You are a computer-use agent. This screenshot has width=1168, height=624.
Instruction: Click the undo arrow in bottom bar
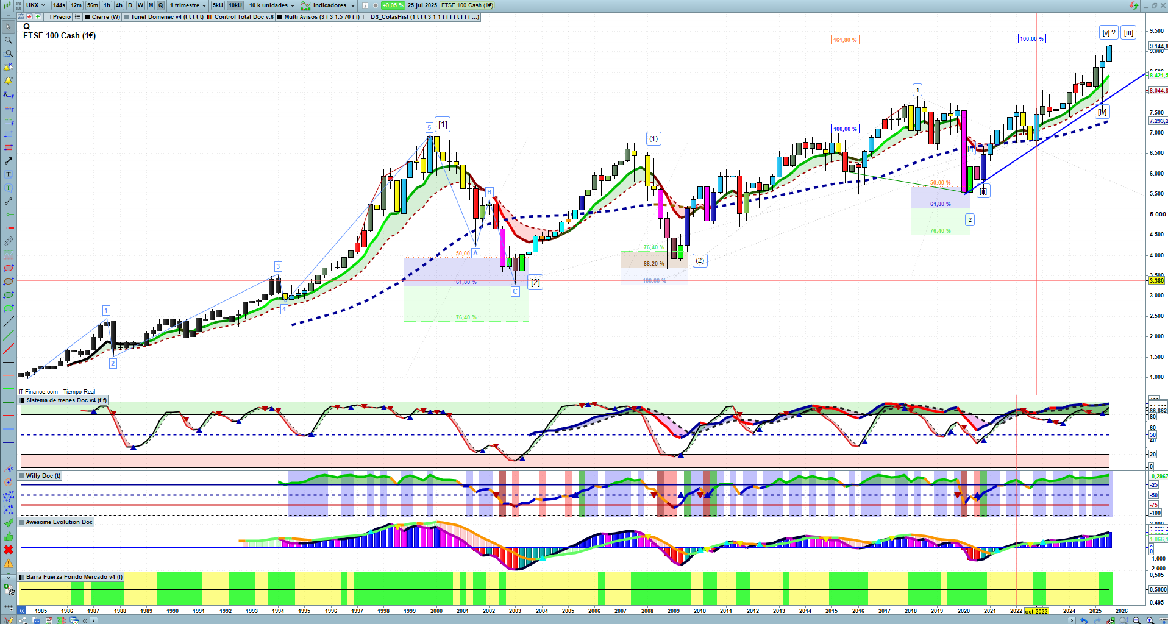(x=1083, y=620)
